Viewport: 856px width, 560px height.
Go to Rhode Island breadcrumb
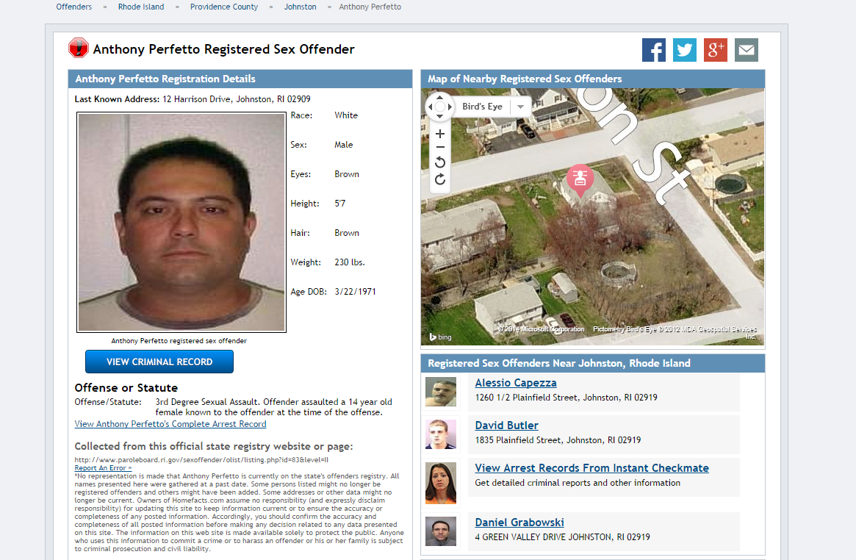tap(141, 7)
